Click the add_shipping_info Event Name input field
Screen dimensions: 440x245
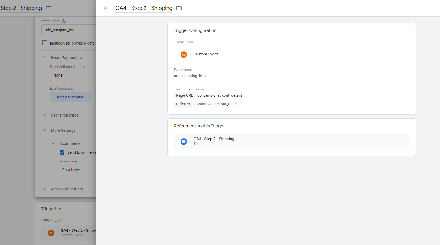69,30
